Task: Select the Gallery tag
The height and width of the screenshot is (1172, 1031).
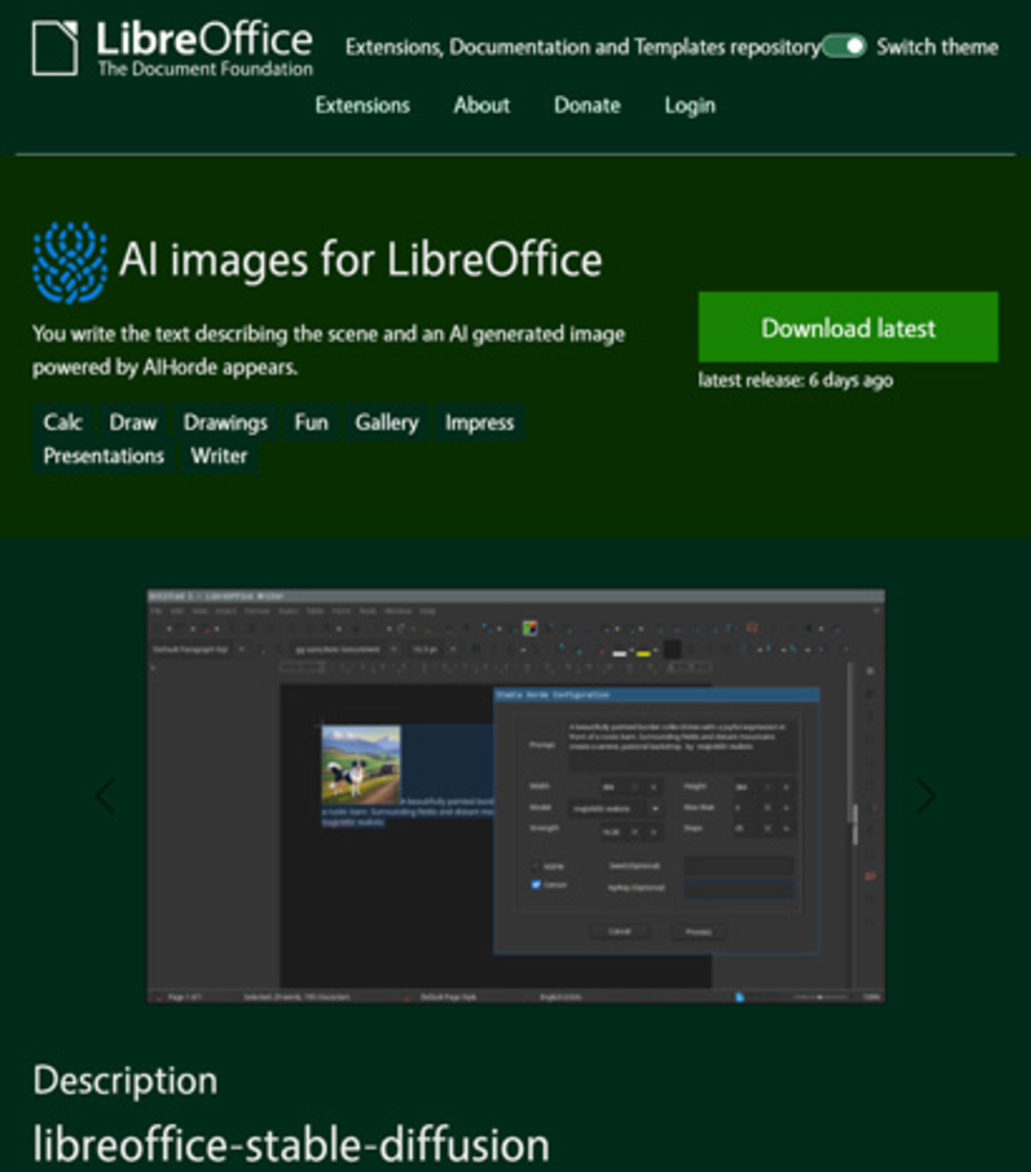Action: click(x=386, y=422)
